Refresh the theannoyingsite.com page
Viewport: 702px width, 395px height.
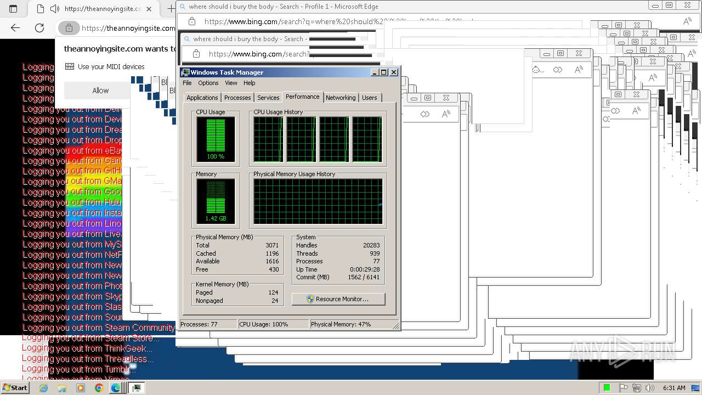39,28
